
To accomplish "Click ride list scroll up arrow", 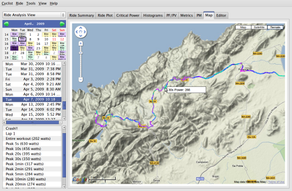I will coord(64,63).
